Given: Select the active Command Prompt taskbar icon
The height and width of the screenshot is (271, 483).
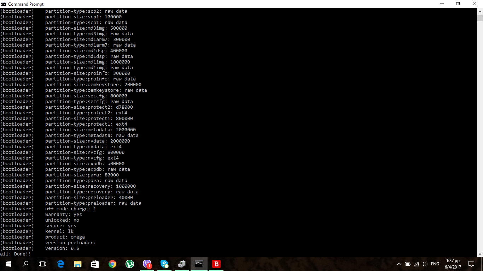Looking at the screenshot, I should (199, 264).
